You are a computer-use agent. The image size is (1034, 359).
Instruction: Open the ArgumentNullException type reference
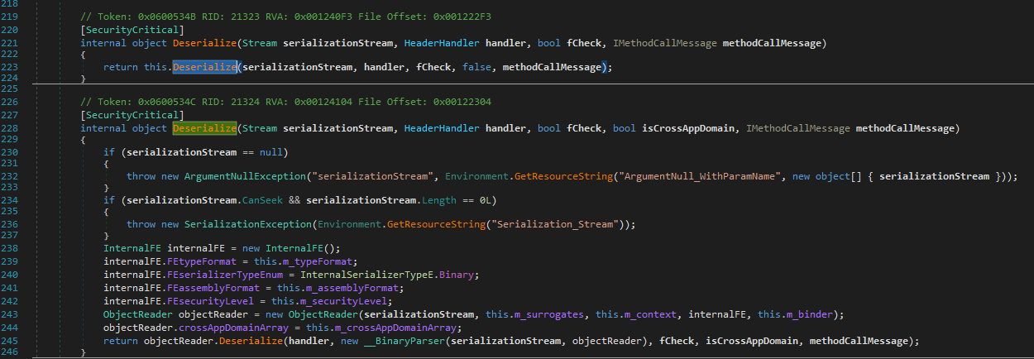[x=247, y=176]
